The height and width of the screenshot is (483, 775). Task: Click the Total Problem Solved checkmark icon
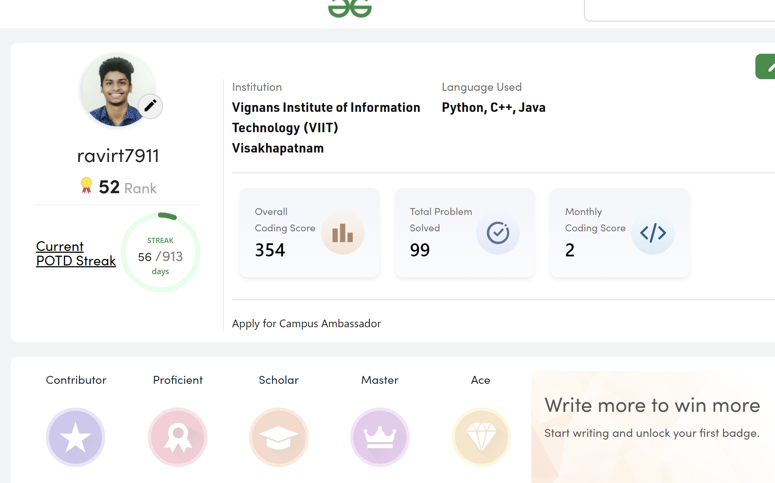498,233
